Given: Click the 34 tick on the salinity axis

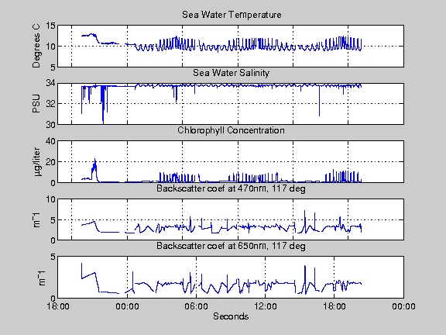Looking at the screenshot, I should tap(50, 83).
